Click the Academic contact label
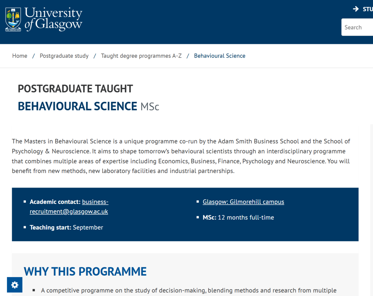The width and height of the screenshot is (373, 296). [55, 202]
